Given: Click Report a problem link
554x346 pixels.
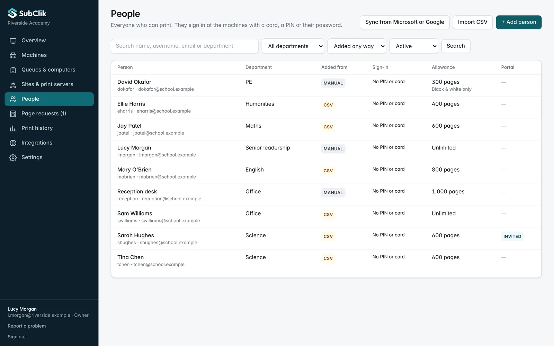Looking at the screenshot, I should (x=27, y=326).
